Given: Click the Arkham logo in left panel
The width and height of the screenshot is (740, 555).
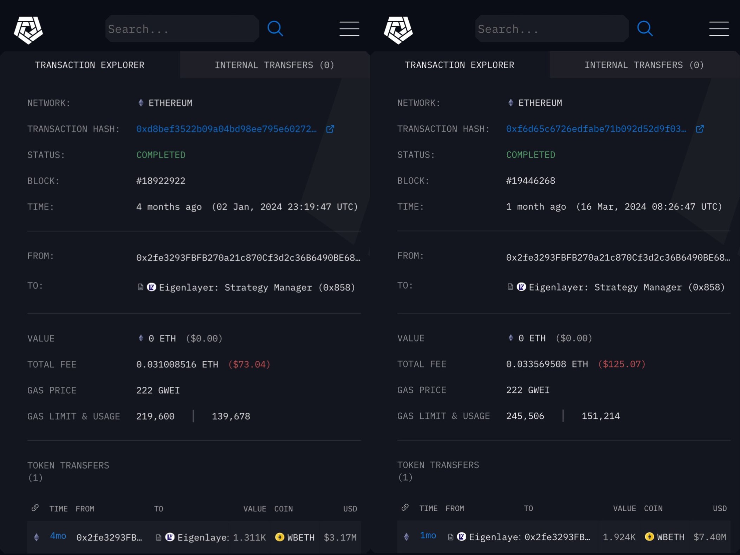Looking at the screenshot, I should click(28, 30).
